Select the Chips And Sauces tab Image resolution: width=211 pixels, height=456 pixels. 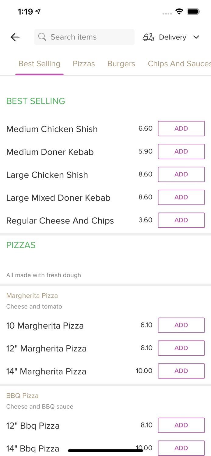pos(179,64)
